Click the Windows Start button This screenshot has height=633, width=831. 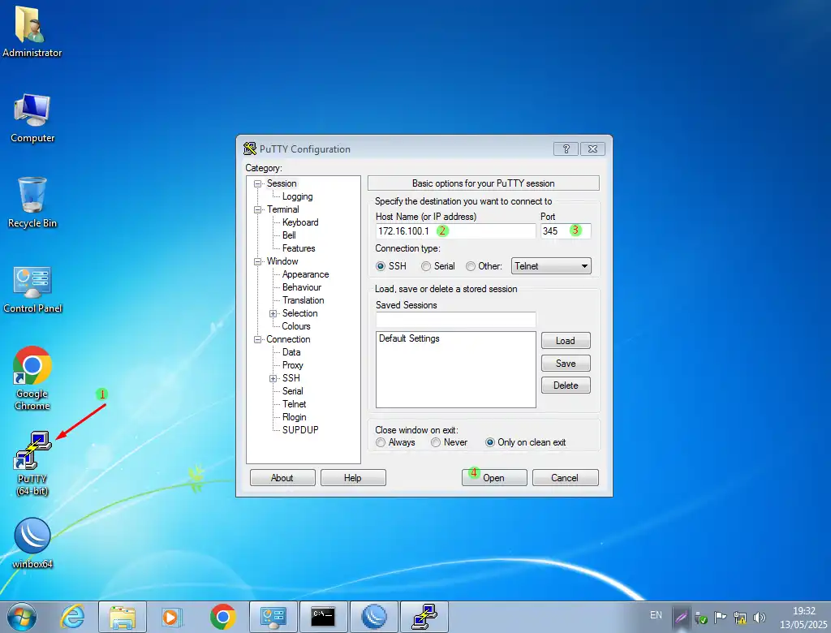coord(21,618)
